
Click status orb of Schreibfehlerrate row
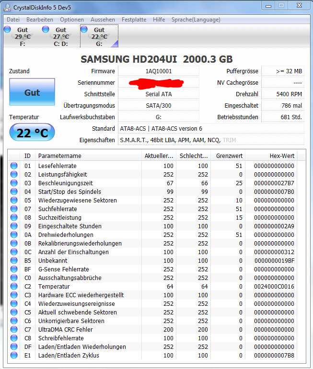point(14,338)
